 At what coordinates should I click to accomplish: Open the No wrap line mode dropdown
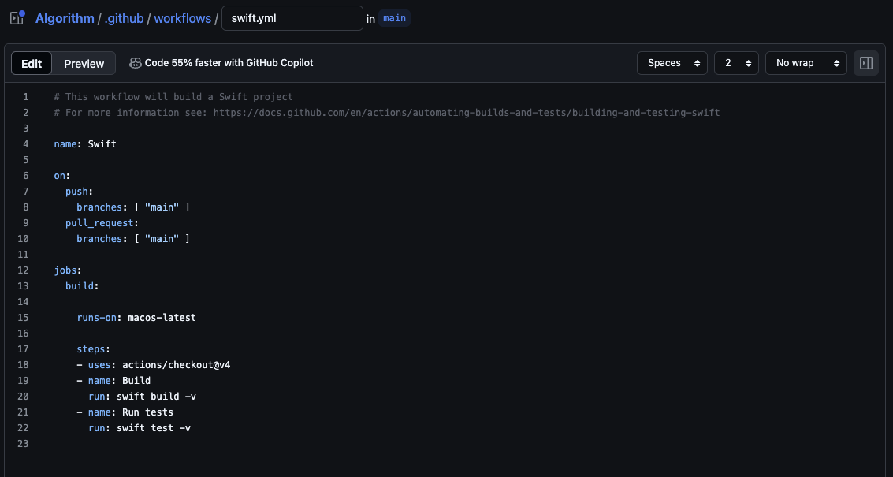tap(806, 63)
